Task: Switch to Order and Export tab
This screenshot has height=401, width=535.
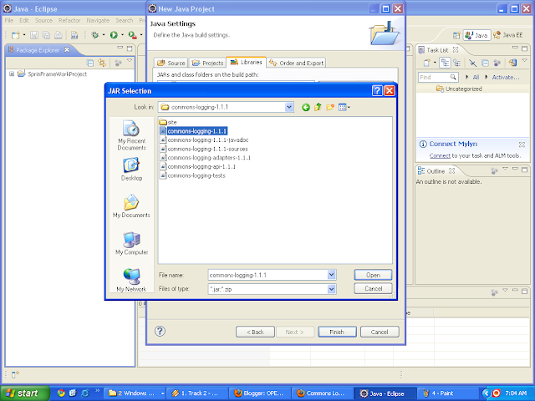Action: pos(296,63)
